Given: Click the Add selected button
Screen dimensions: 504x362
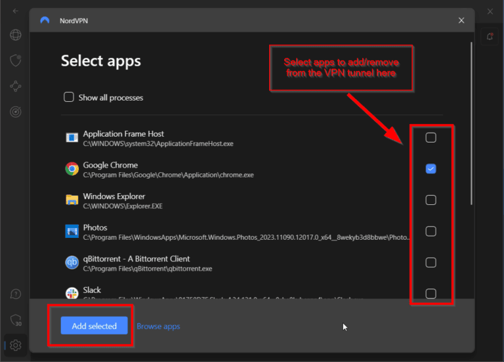Looking at the screenshot, I should pos(94,326).
